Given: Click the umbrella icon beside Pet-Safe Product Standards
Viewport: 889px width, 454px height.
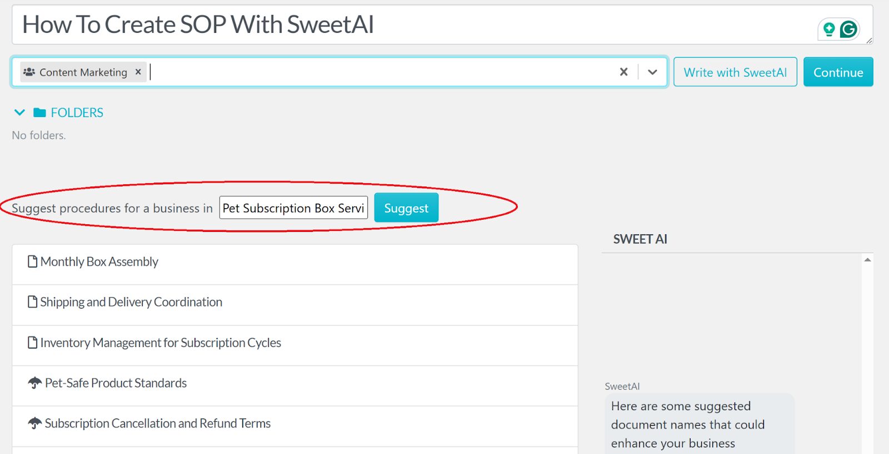Looking at the screenshot, I should (x=34, y=382).
